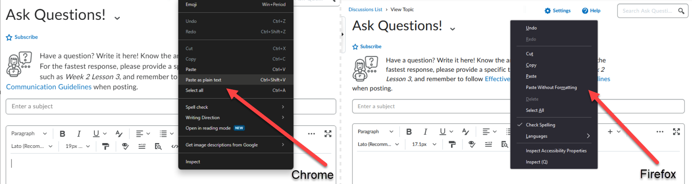Choose Select all in Chrome context menu
Viewport: 692px width, 184px height.
(236, 90)
